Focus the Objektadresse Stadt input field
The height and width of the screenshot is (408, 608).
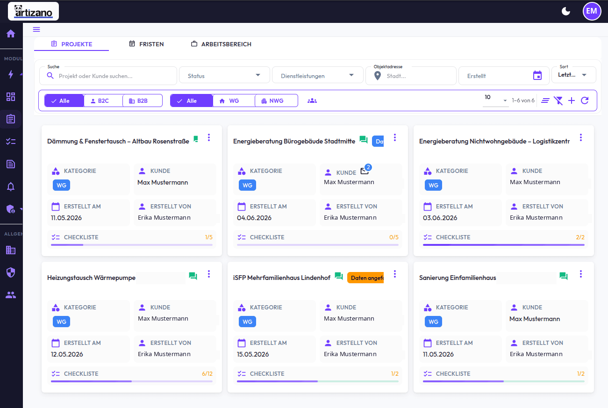[411, 76]
